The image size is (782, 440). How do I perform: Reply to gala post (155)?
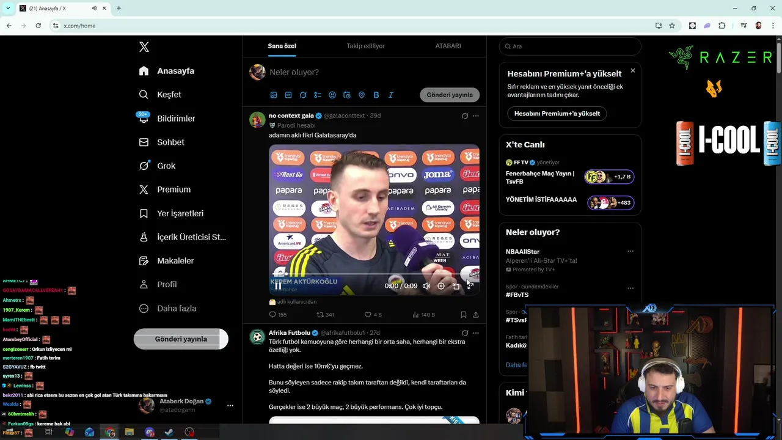click(278, 315)
